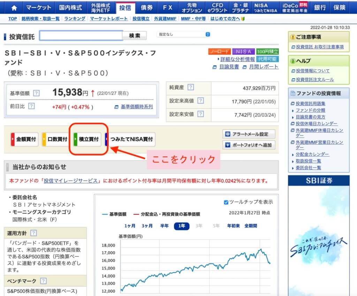Viewport: 357px width, 296px height.
Task: Open the 目論見書 link
Action: (229, 67)
